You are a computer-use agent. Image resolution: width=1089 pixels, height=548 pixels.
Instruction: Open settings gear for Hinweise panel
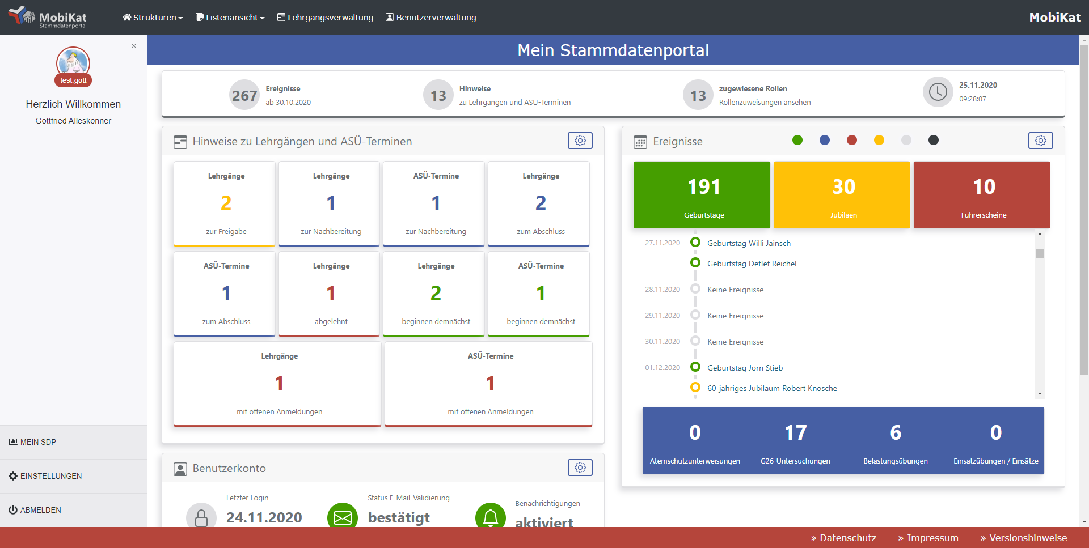pos(580,141)
